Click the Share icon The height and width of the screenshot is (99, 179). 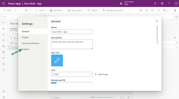click(141, 10)
